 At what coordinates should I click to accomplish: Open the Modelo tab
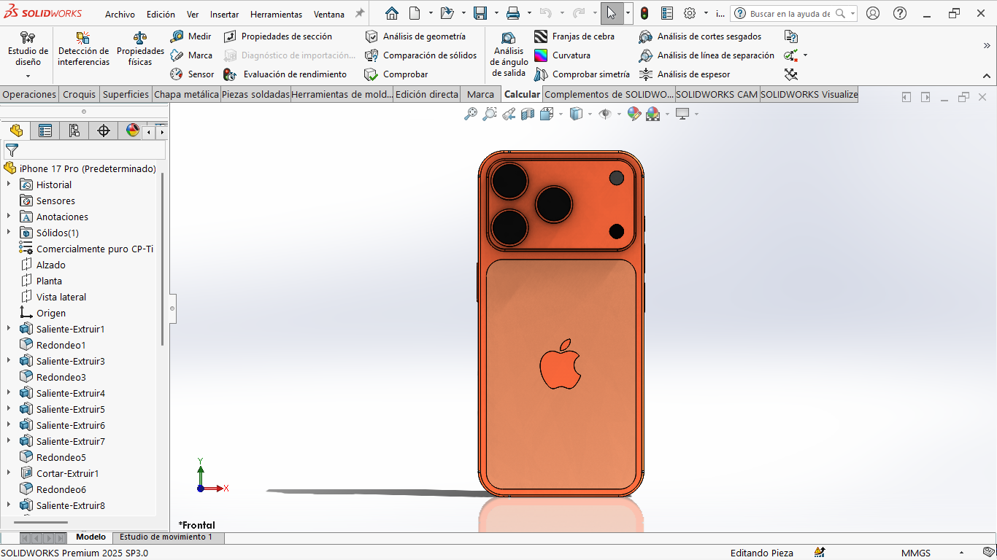(x=91, y=537)
